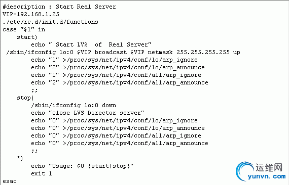Click the exit 1 line
Image resolution: width=289 pixels, height=185 pixels.
coord(42,173)
